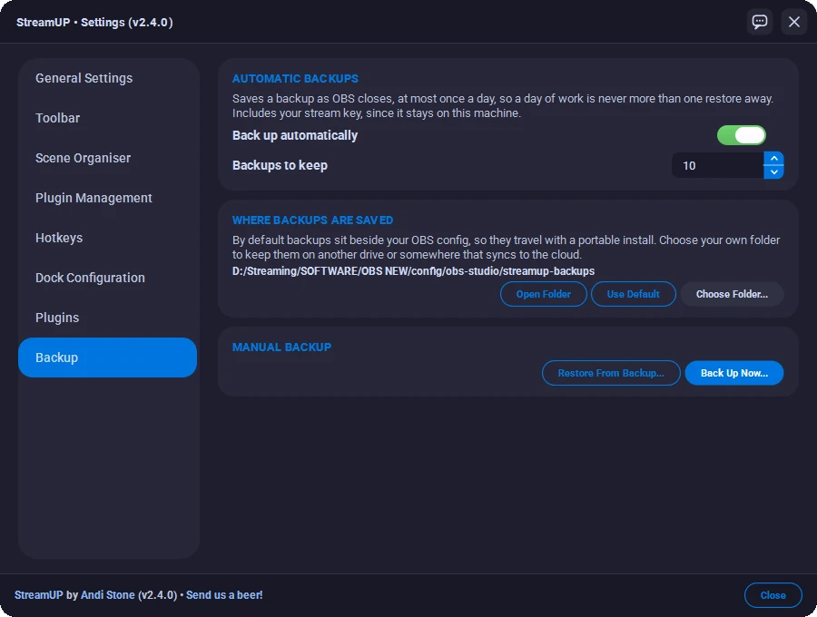Click the Backups to keep label

pyautogui.click(x=280, y=165)
